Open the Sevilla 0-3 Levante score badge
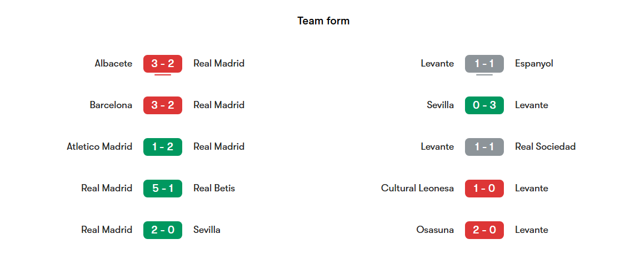 [484, 105]
